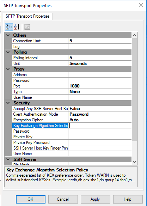This screenshot has height=206, width=147.
Task: Click the scrollbar up arrow
Action: coord(135,35)
